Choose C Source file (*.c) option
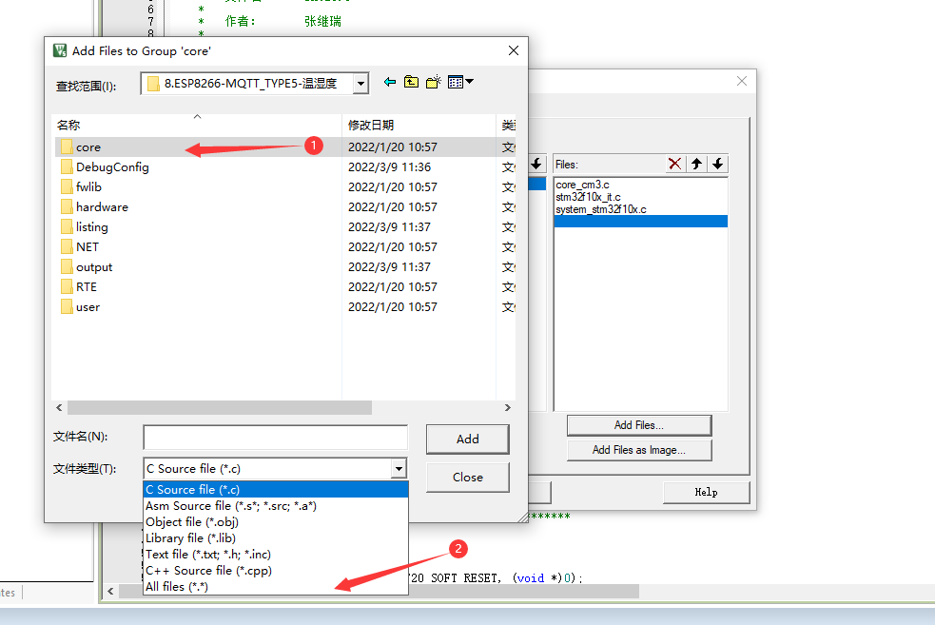This screenshot has width=935, height=625. pyautogui.click(x=276, y=490)
